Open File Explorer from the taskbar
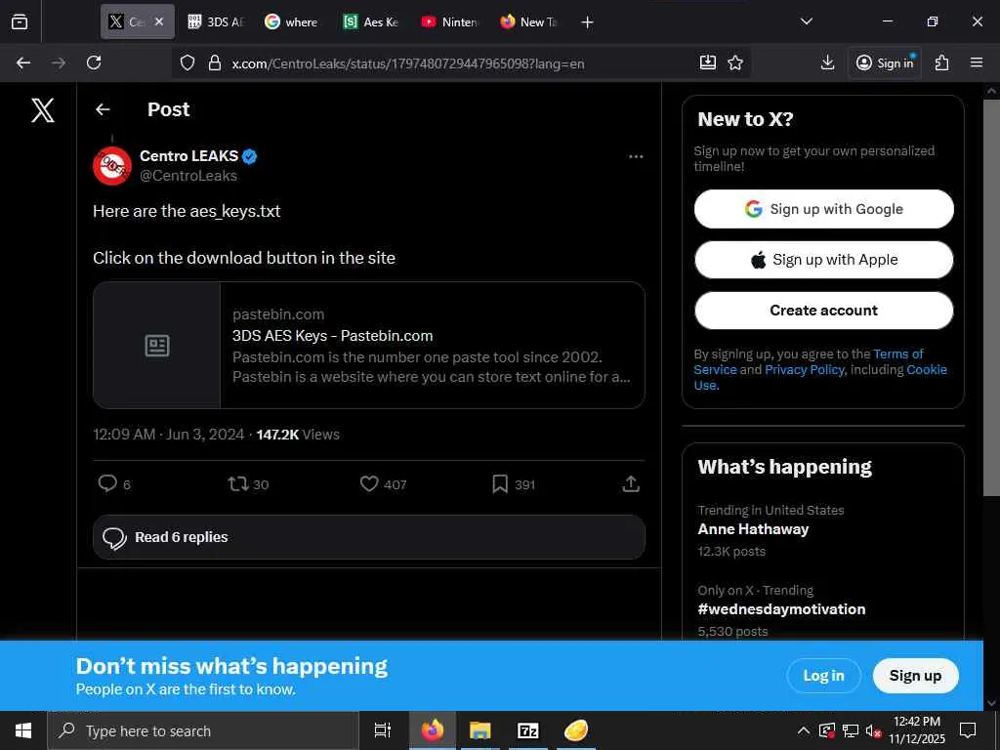Viewport: 1000px width, 750px height. tap(480, 730)
